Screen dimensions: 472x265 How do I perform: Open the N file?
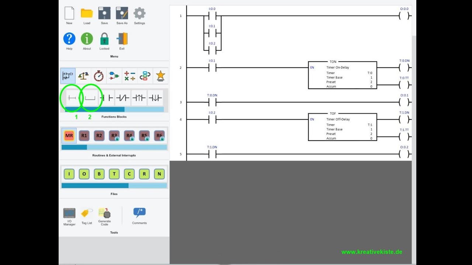coord(159,174)
